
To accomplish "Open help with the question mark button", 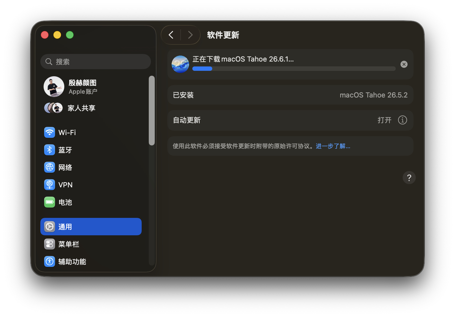I will pos(409,178).
